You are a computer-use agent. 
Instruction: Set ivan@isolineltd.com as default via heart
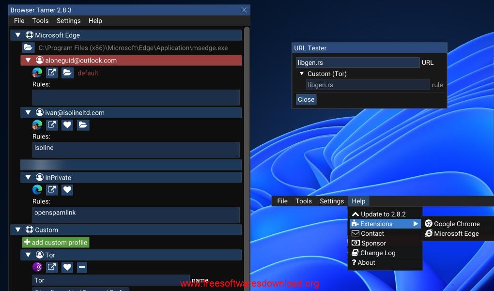[x=67, y=125]
